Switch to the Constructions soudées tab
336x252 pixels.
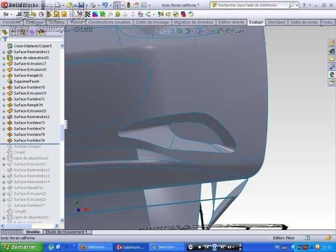tap(109, 22)
